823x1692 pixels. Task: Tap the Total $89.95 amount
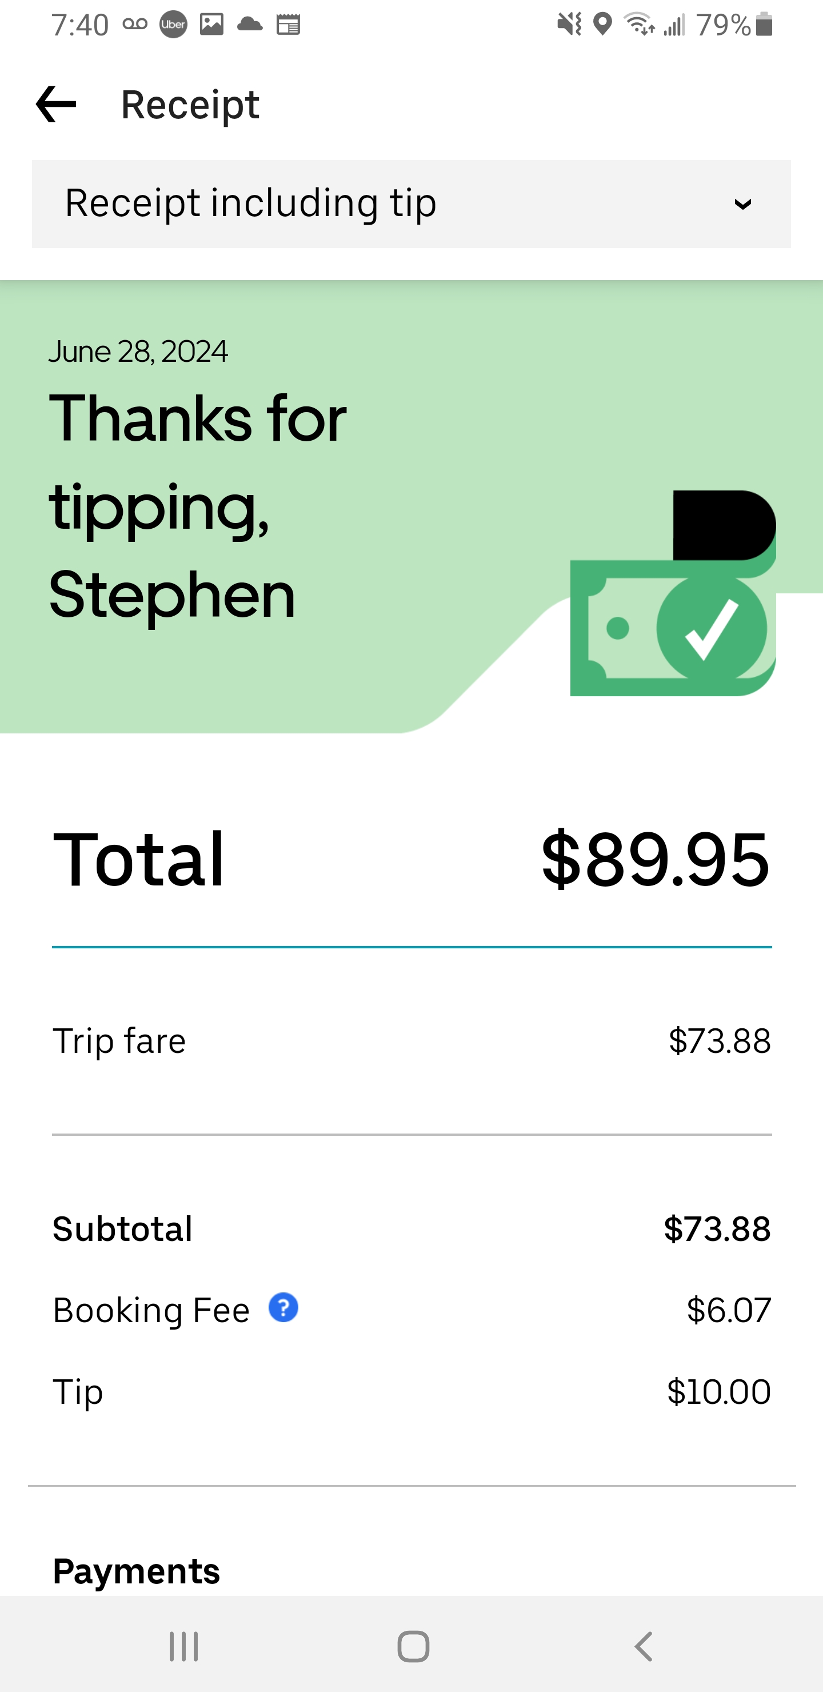(x=655, y=859)
